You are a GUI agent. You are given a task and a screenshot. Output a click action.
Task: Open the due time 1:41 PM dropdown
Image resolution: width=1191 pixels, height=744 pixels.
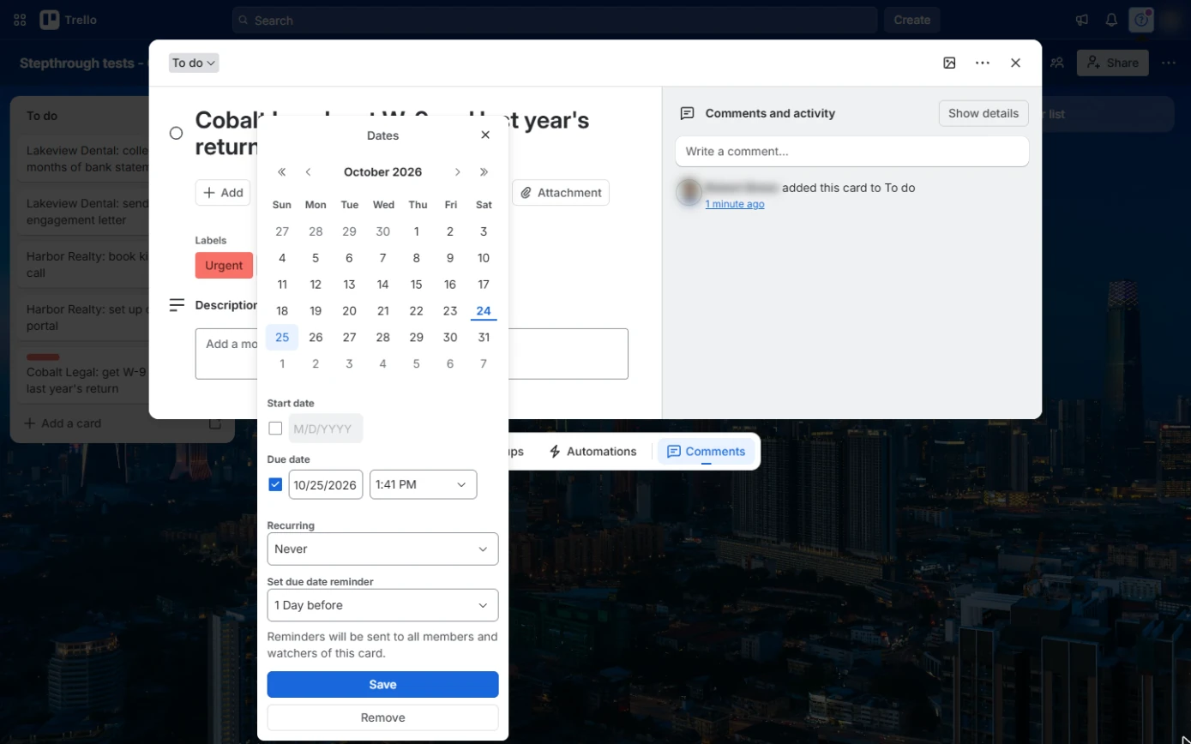[423, 484]
